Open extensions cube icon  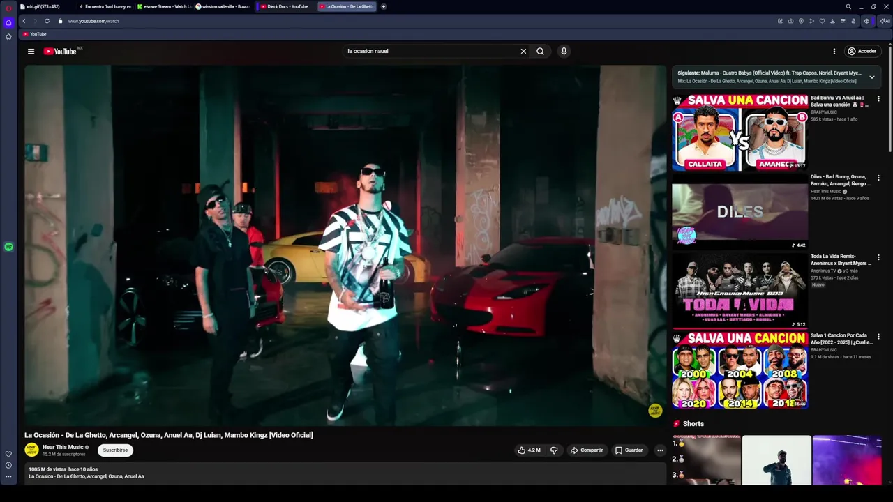click(x=866, y=21)
